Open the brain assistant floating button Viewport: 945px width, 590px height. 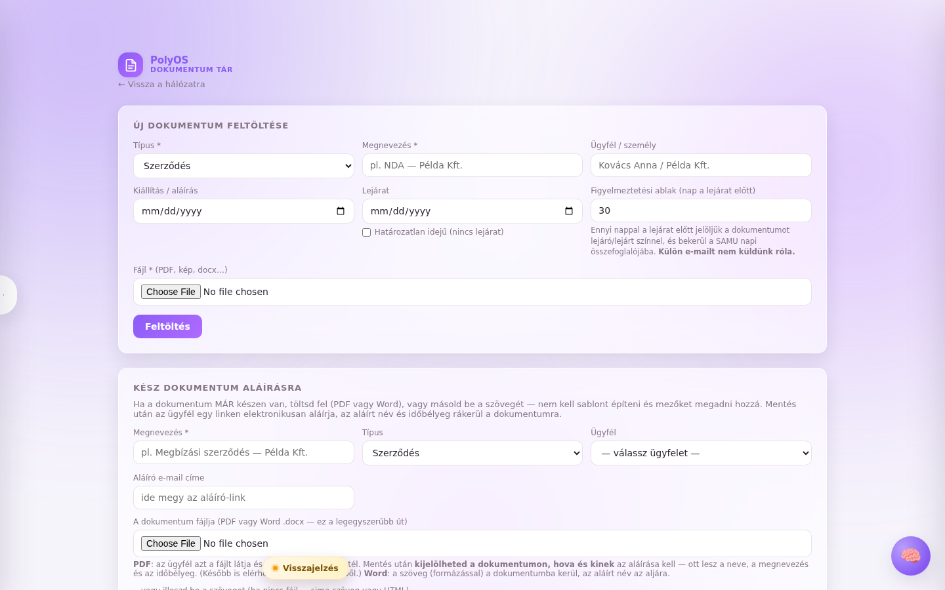click(911, 556)
